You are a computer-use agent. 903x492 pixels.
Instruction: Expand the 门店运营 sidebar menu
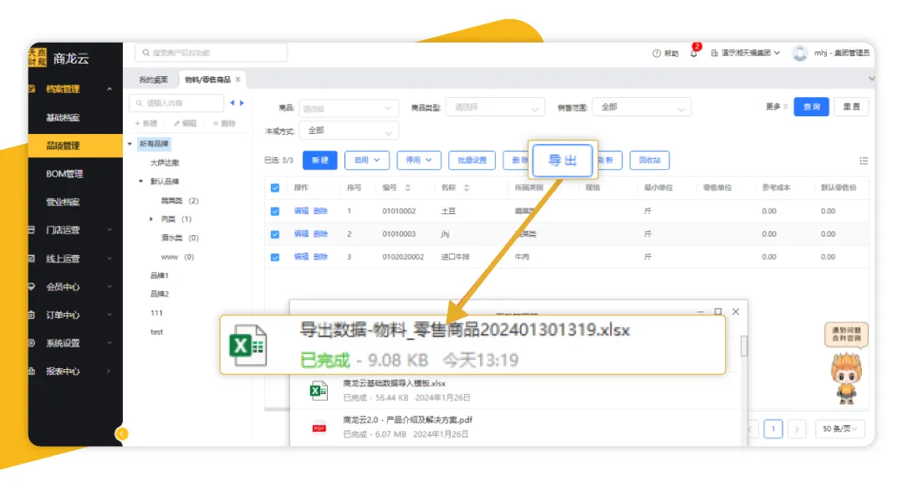tap(75, 230)
